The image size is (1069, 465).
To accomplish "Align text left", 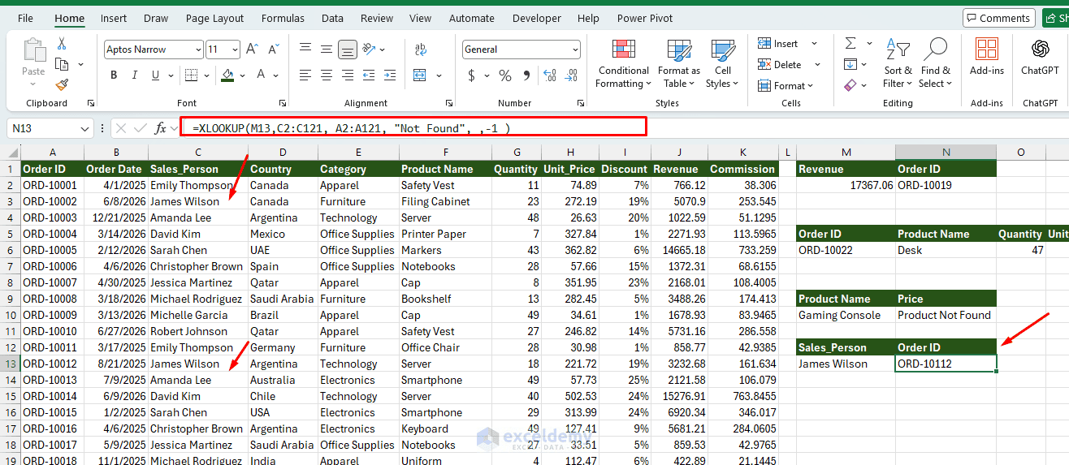I will coord(305,75).
